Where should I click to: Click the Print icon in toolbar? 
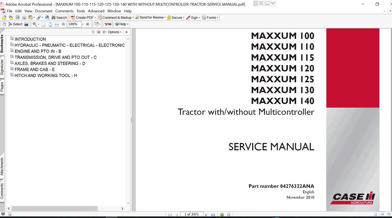[24, 18]
